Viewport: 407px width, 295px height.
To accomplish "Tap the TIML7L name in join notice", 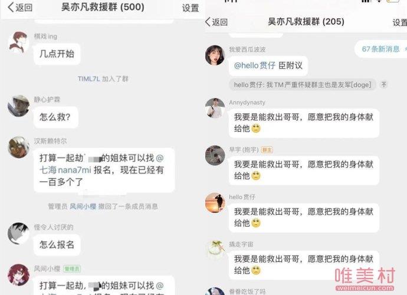I will point(88,78).
